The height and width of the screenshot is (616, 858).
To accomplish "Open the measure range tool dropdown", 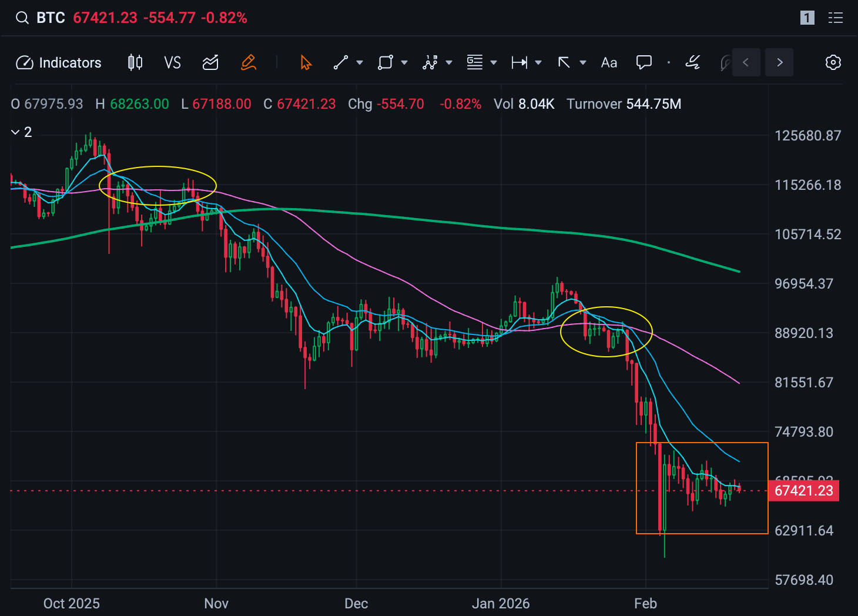I will (x=538, y=62).
